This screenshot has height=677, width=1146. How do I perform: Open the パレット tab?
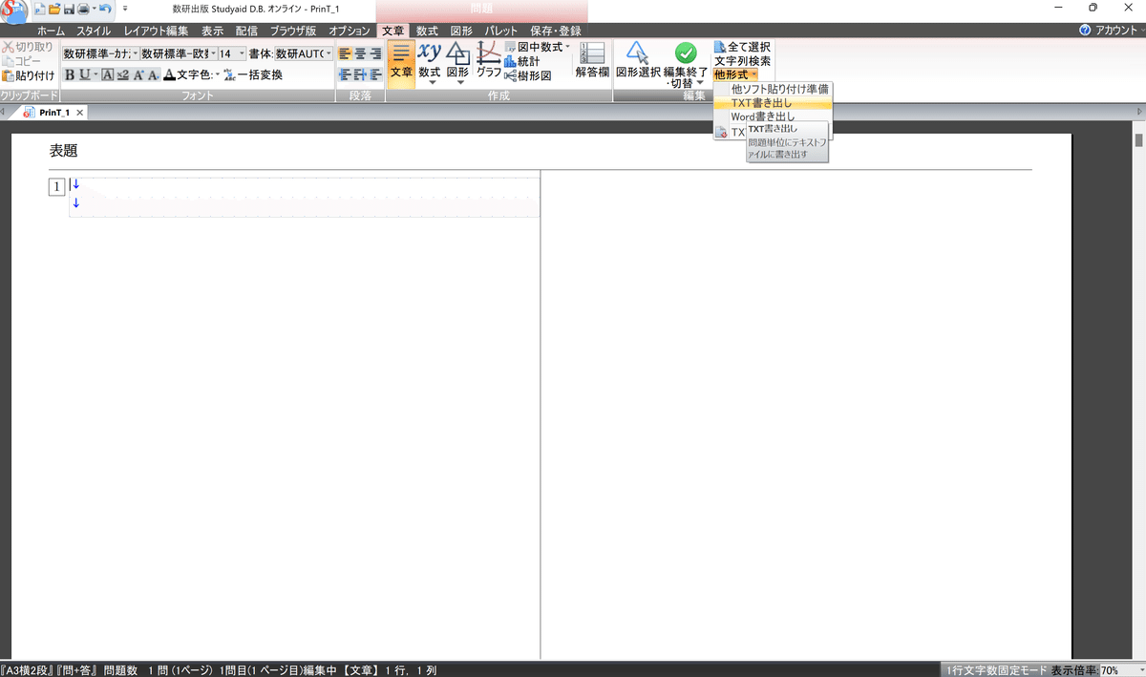pos(500,31)
